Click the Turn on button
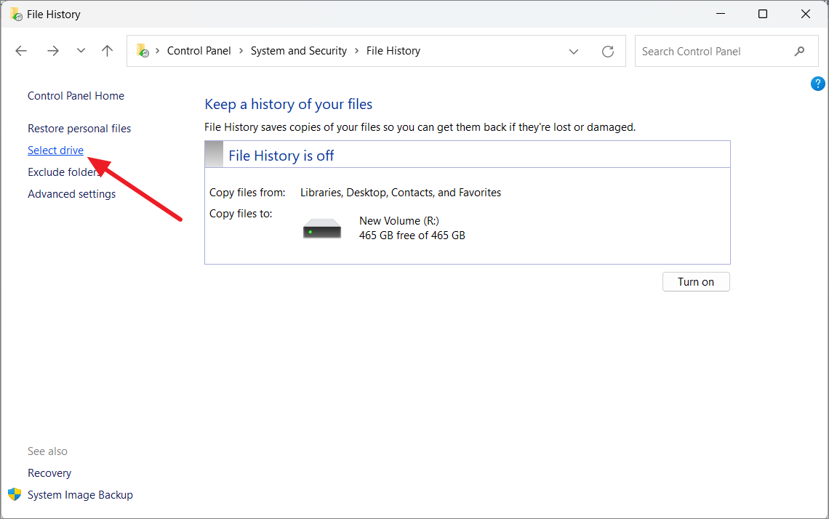The width and height of the screenshot is (829, 519). point(695,281)
